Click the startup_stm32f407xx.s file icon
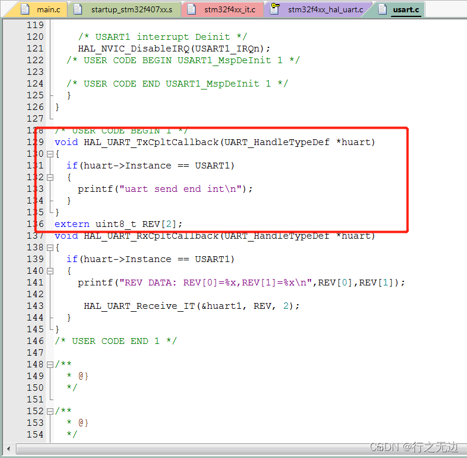Viewport: 467px width, 458px height. [78, 9]
